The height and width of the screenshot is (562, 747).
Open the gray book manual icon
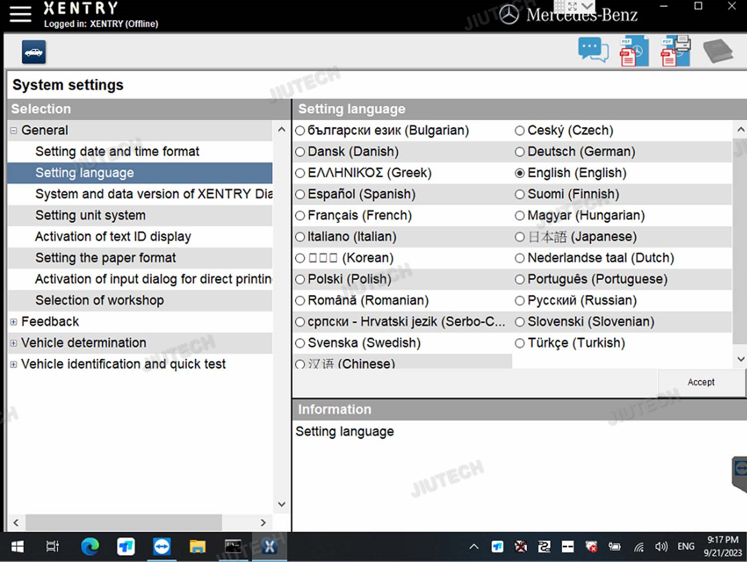pyautogui.click(x=717, y=51)
